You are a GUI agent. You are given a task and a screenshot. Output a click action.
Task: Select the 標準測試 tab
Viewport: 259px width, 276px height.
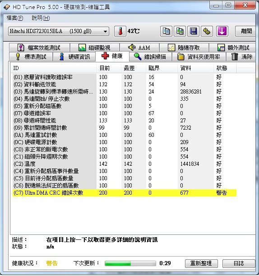pyautogui.click(x=31, y=56)
